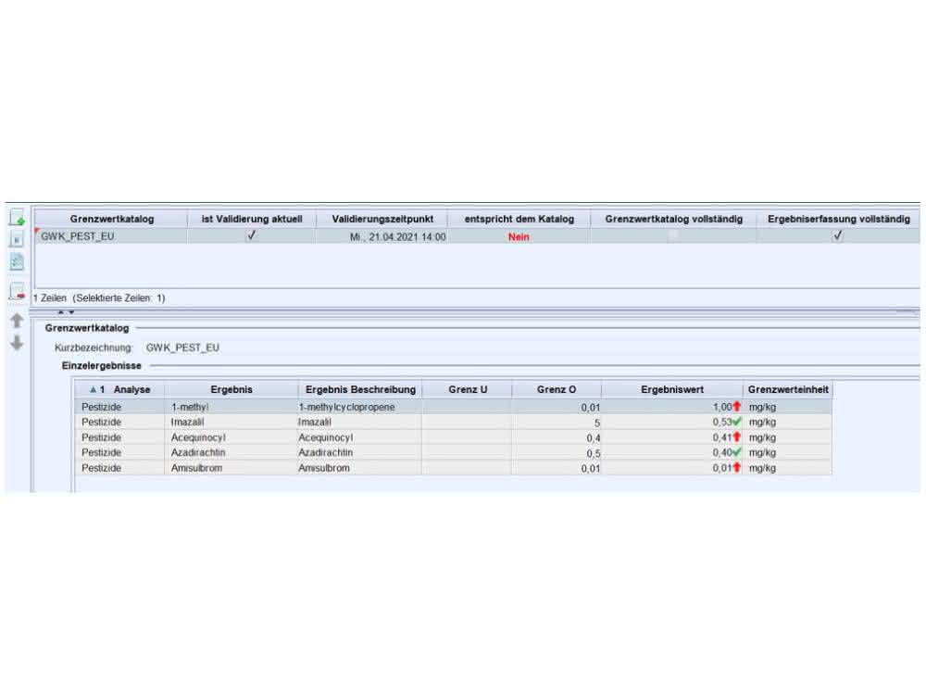Select the 'Imazalil' Ergebnis cell
Screen dimensions: 926x695
[x=231, y=422]
